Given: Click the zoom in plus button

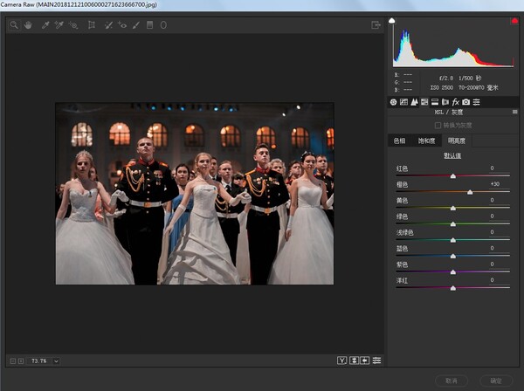Looking at the screenshot, I should [x=21, y=361].
